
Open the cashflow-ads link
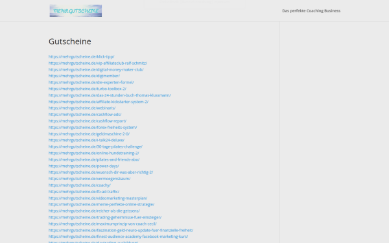point(85,114)
